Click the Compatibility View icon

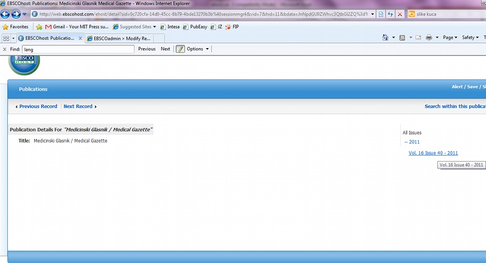(381, 14)
